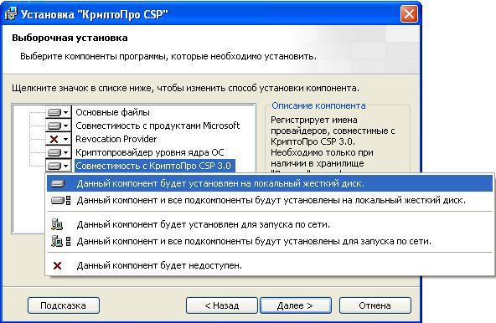The width and height of the screenshot is (496, 323).
Task: Click the Описание компонента group label
Action: 318,105
